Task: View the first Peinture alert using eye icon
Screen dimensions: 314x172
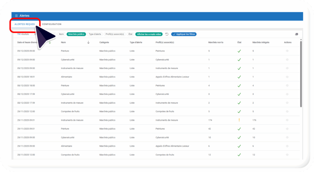Action: 287,51
